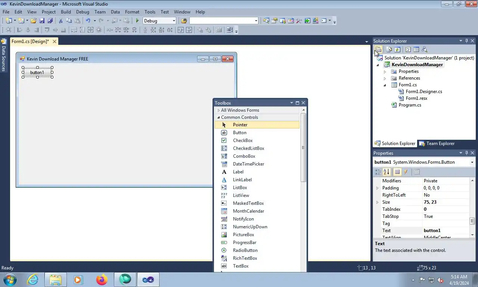Click the Make Same Width icon

click(x=74, y=30)
